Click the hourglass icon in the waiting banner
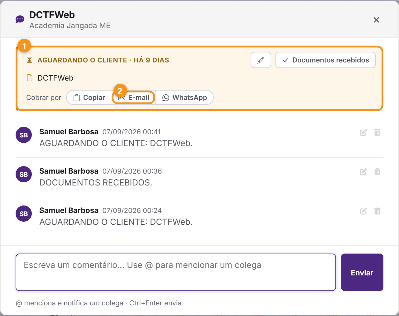This screenshot has height=316, width=399. pos(30,60)
